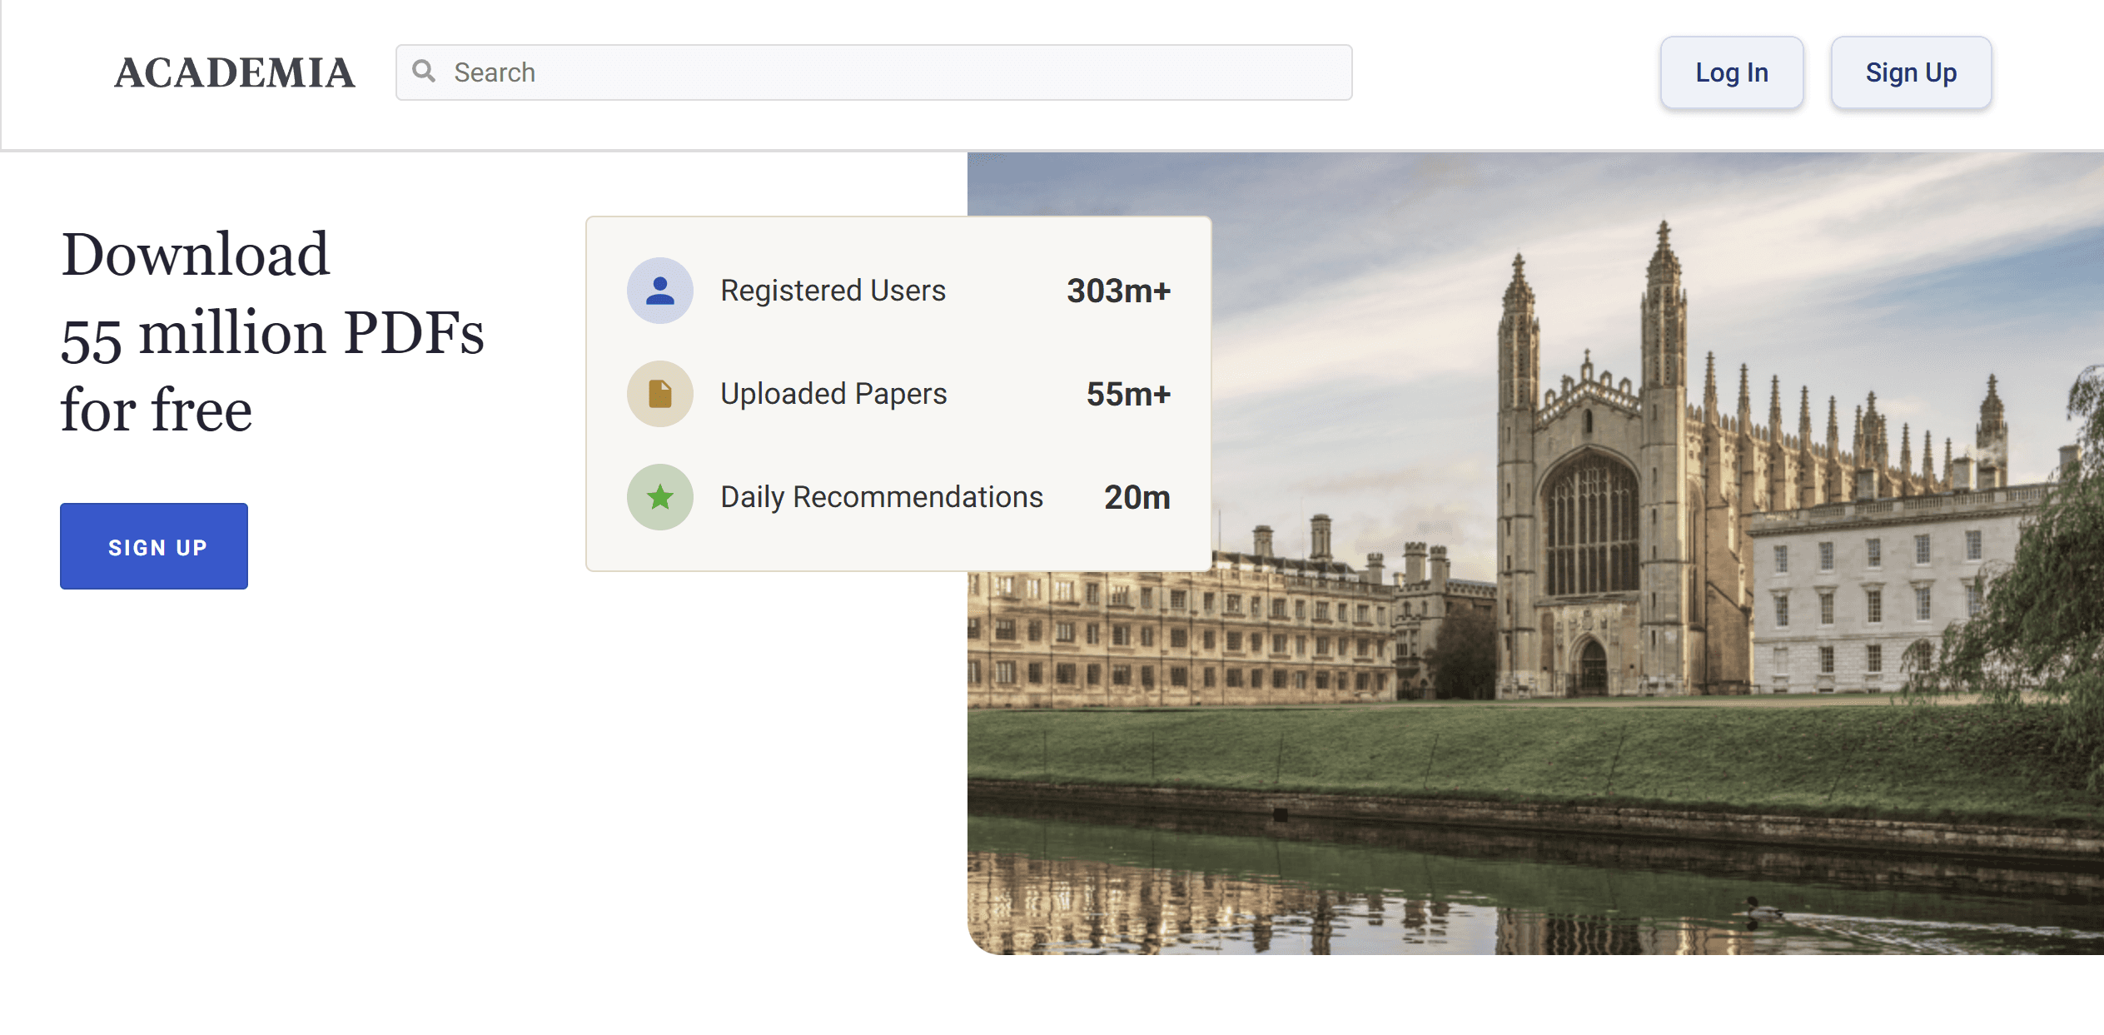Click the Registered Users label
The image size is (2104, 1035).
[x=833, y=291]
